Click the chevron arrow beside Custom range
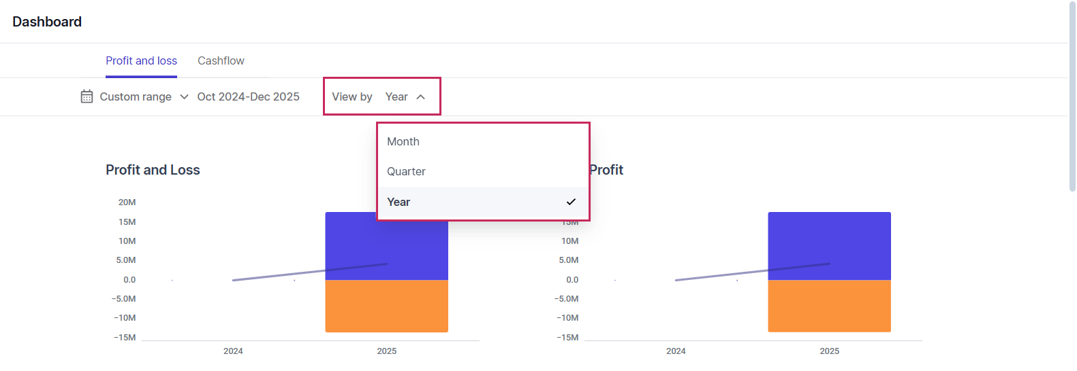 tap(184, 96)
